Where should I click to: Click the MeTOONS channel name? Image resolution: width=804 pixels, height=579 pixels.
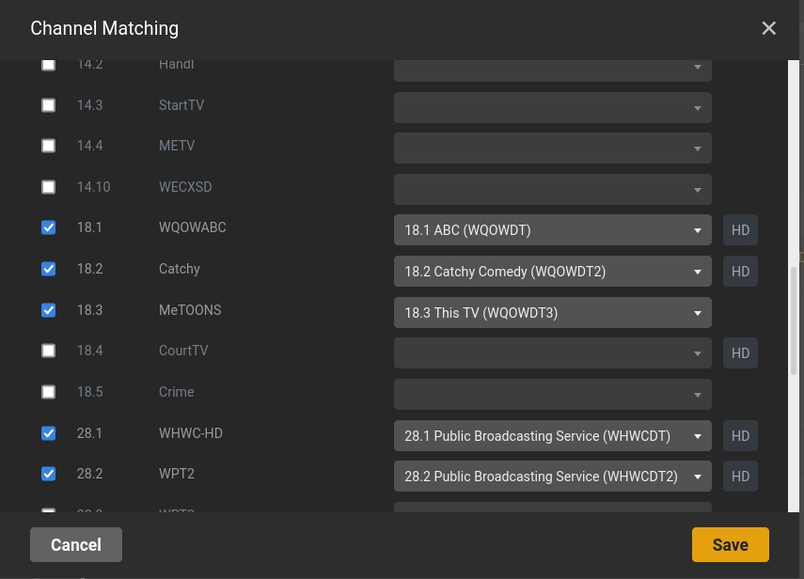pyautogui.click(x=190, y=310)
